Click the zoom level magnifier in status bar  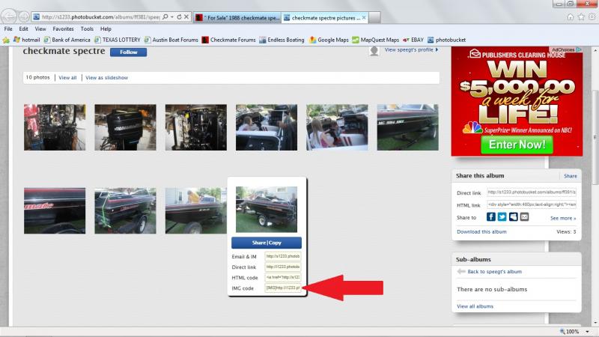coord(562,331)
